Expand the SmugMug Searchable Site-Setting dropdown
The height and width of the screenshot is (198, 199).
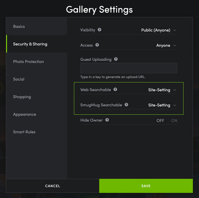point(162,105)
